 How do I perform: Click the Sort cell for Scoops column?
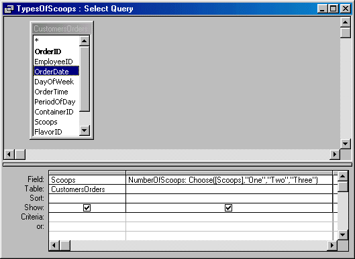87,199
